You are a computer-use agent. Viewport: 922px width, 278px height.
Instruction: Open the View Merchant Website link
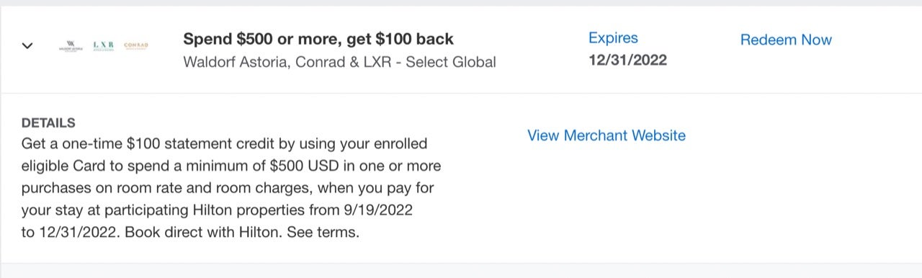[607, 135]
